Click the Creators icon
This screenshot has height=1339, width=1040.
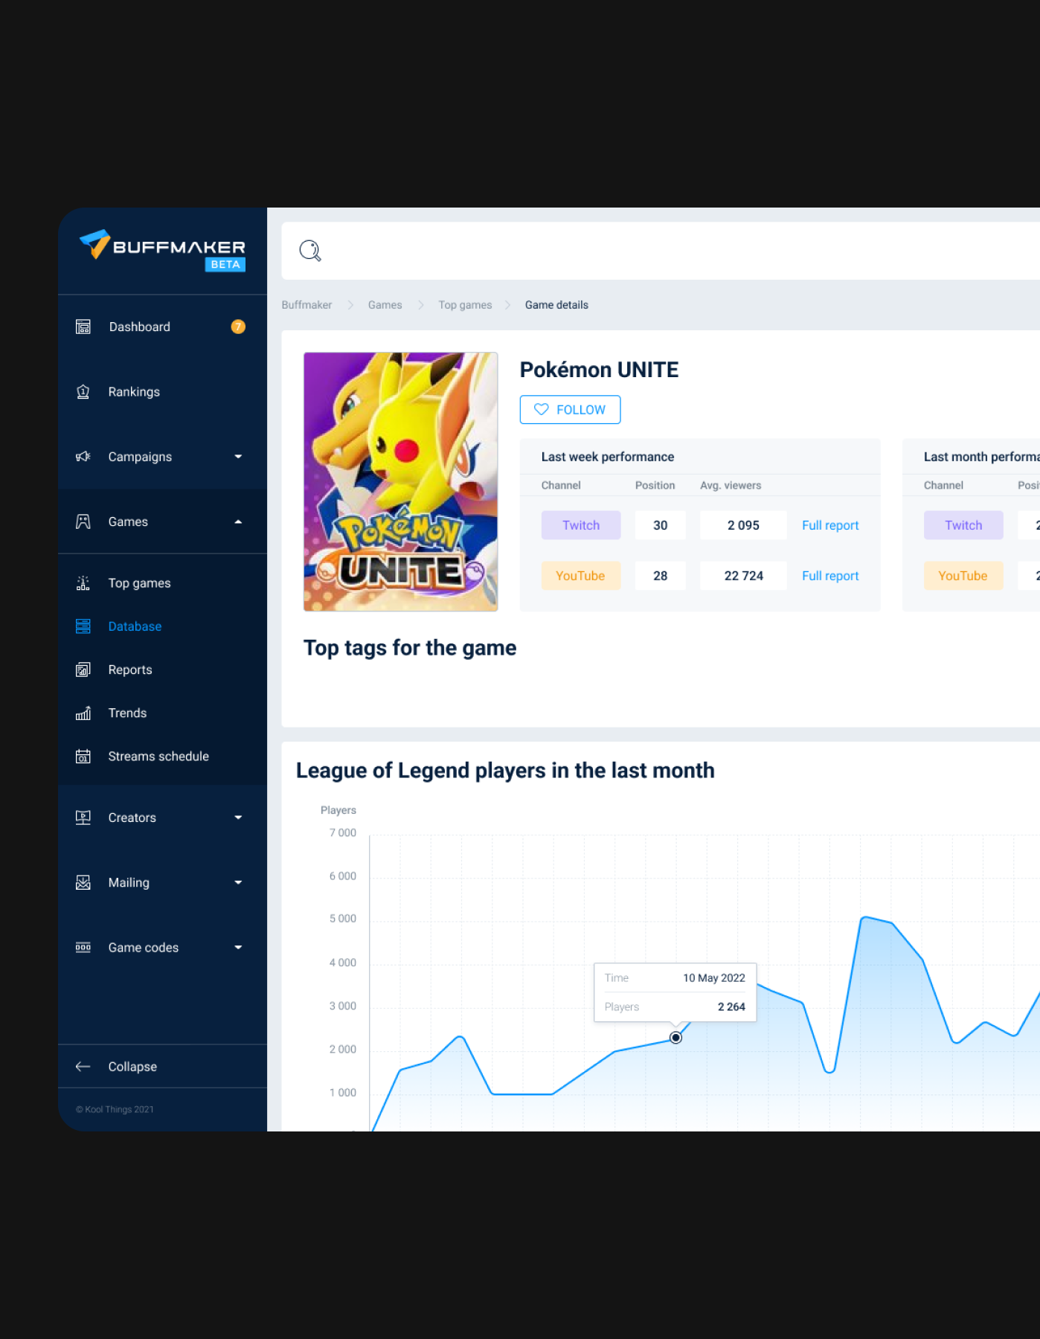[83, 818]
